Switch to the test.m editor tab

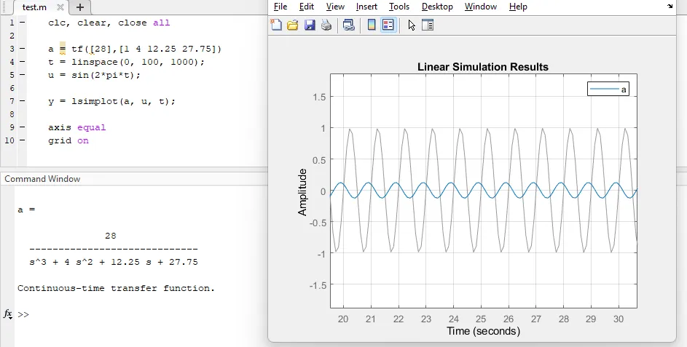(34, 7)
